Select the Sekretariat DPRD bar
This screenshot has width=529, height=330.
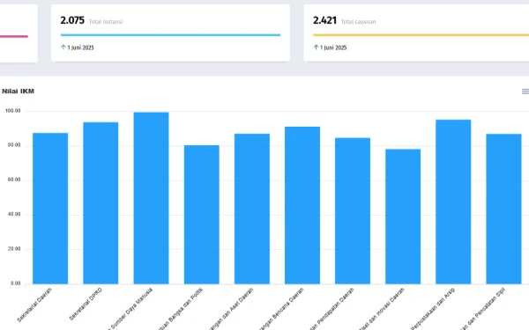point(101,203)
